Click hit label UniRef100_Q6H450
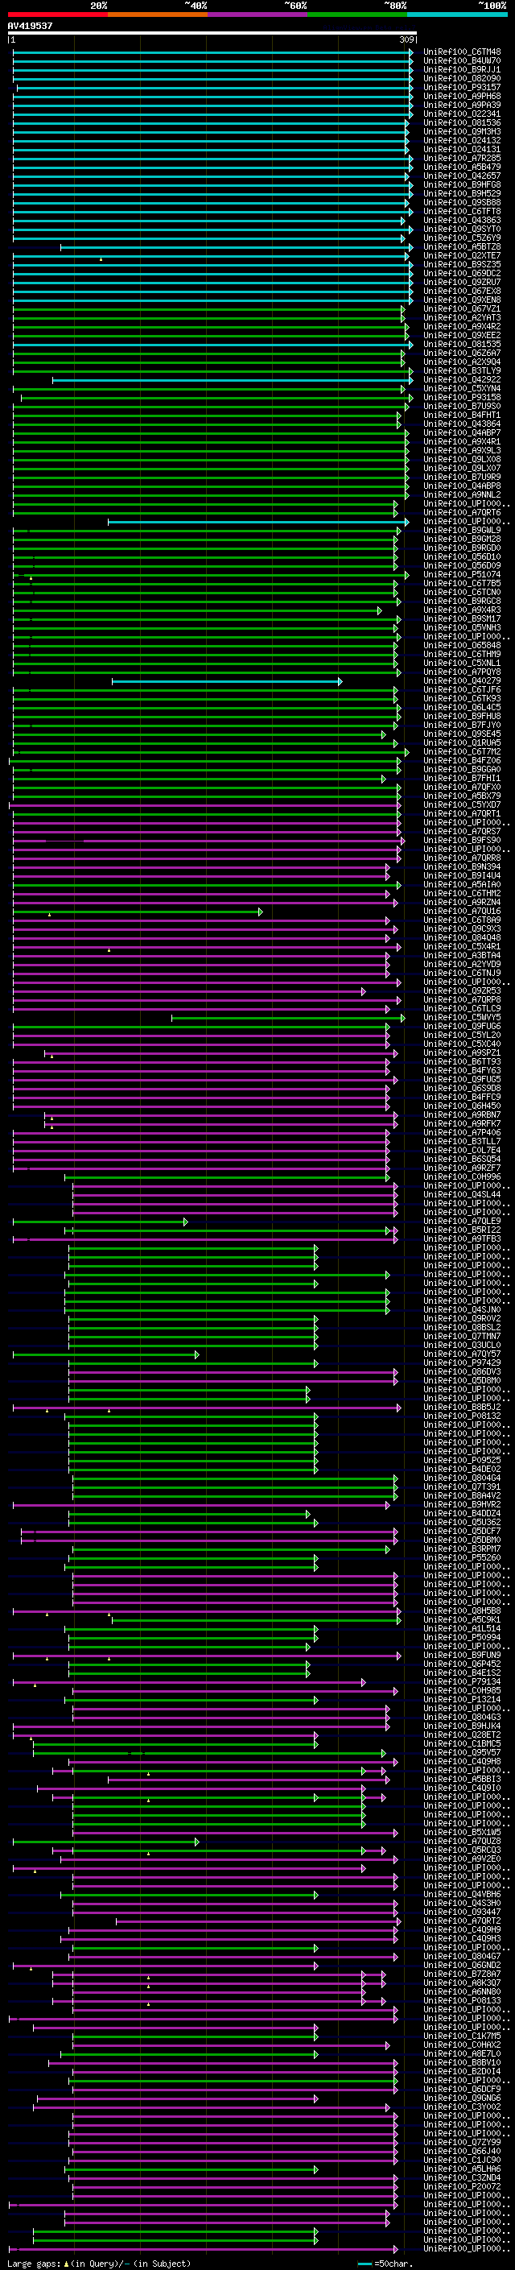 coord(462,1106)
